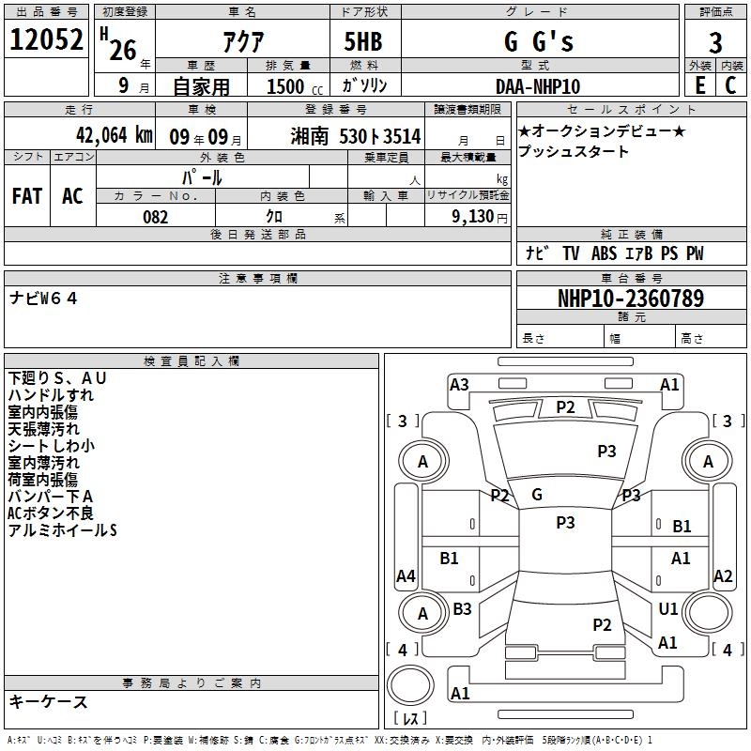
Task: Select inspector note ハンドルすれ
Action: 51,395
